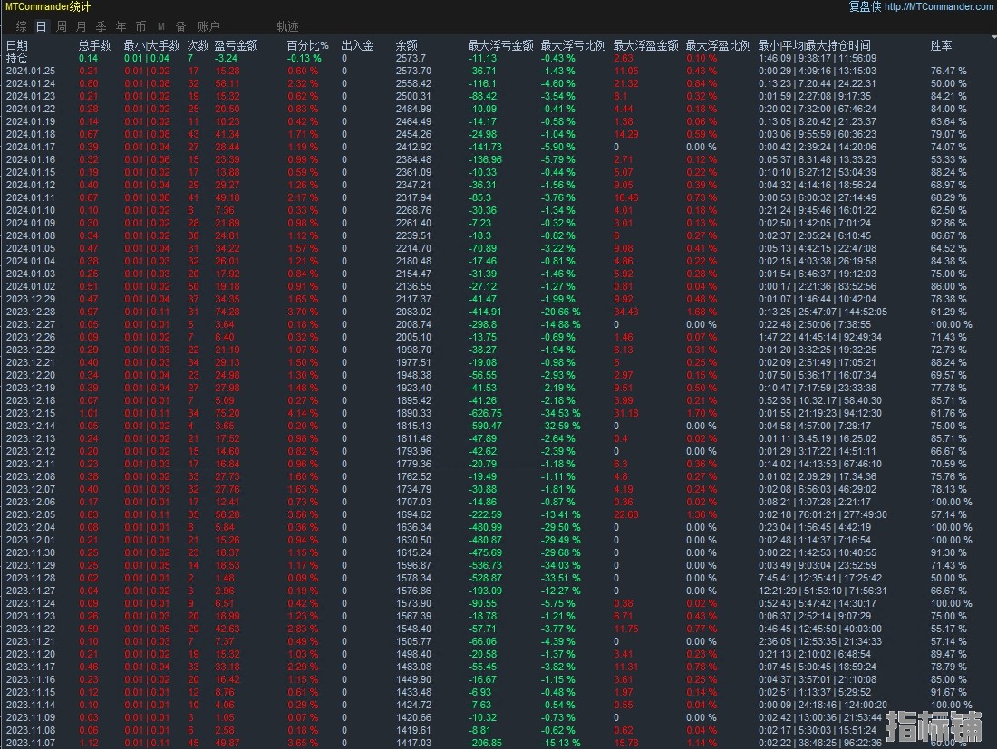Open the http://MTCommander.com link
Screen dimensions: 997x749
click(x=938, y=6)
